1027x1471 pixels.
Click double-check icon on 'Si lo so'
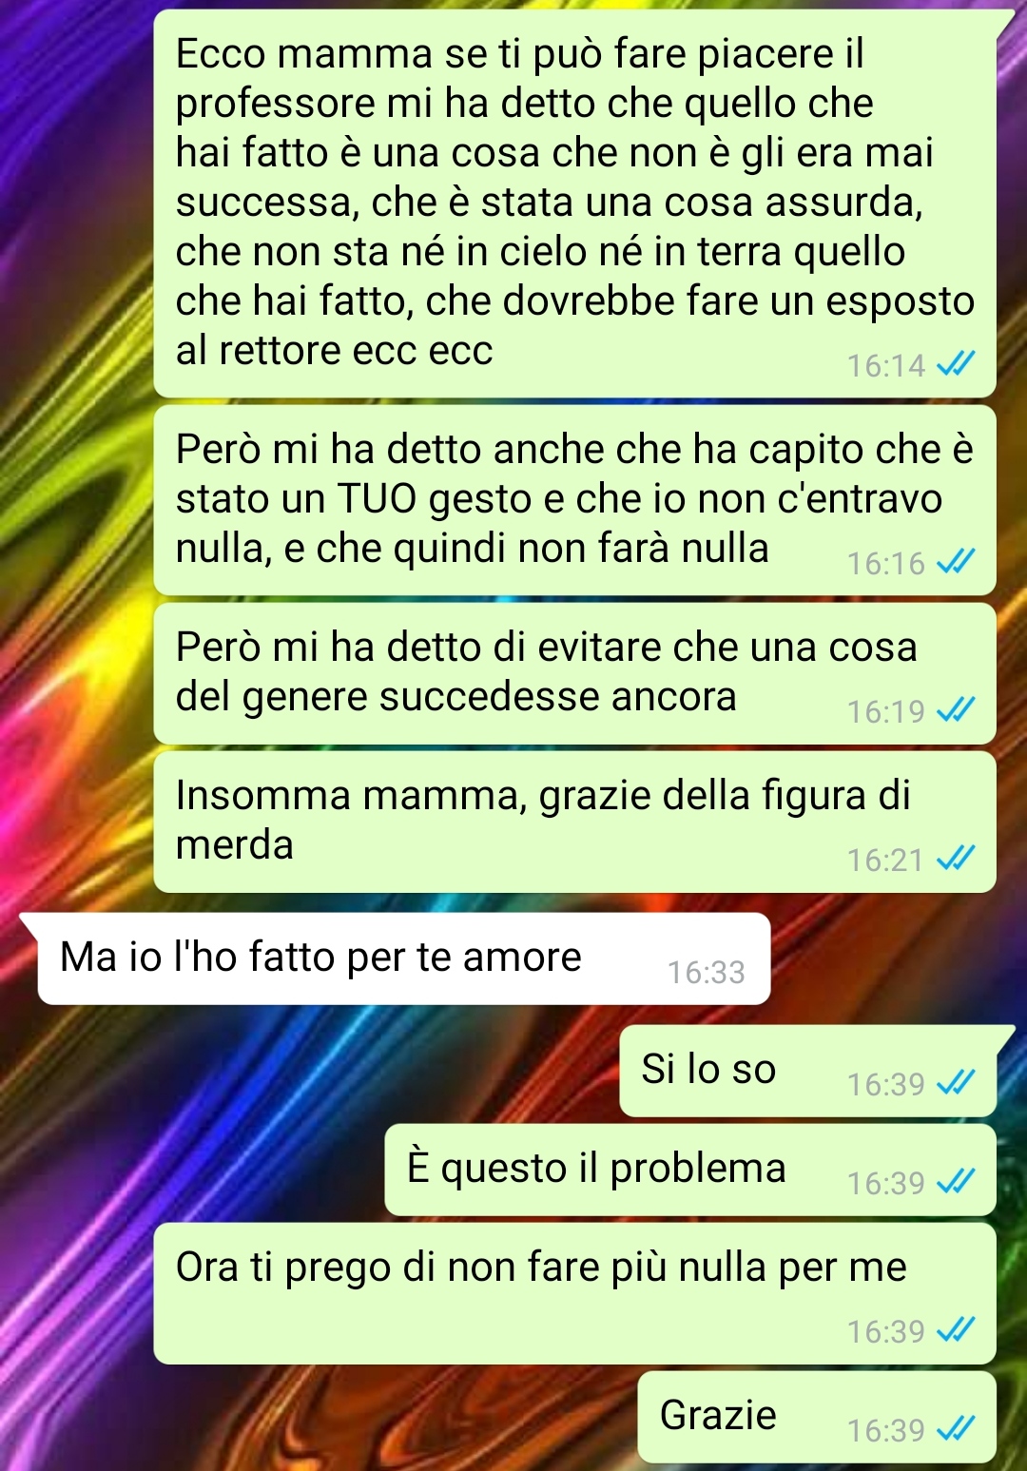tap(956, 1083)
